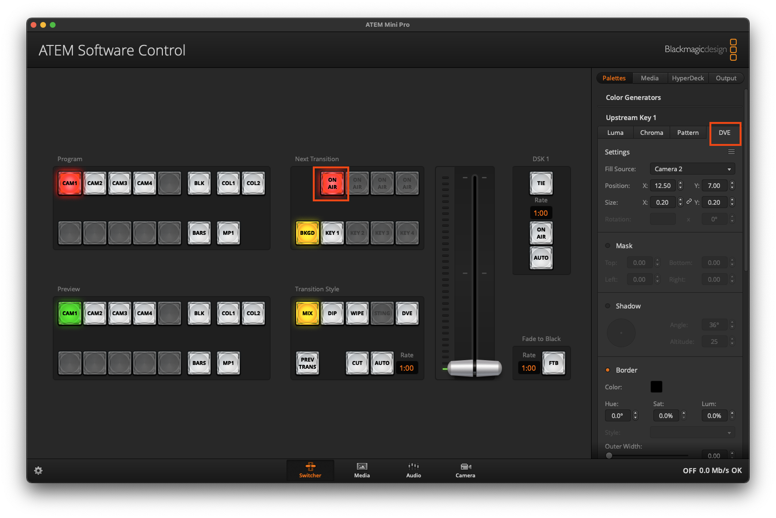Disable the Border option
This screenshot has width=776, height=518.
pyautogui.click(x=608, y=370)
